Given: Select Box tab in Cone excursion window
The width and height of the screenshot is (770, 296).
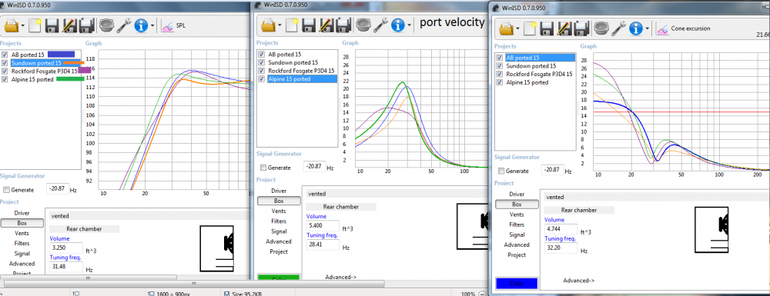Looking at the screenshot, I should [517, 205].
